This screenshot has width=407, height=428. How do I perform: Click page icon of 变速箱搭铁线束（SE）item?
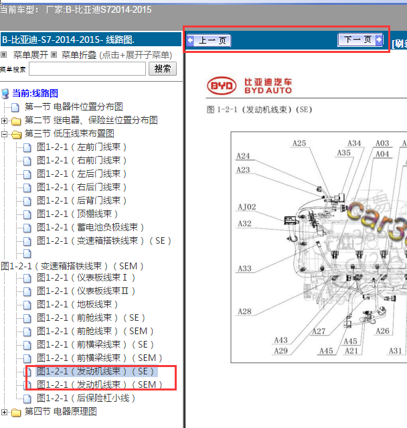tap(27, 241)
